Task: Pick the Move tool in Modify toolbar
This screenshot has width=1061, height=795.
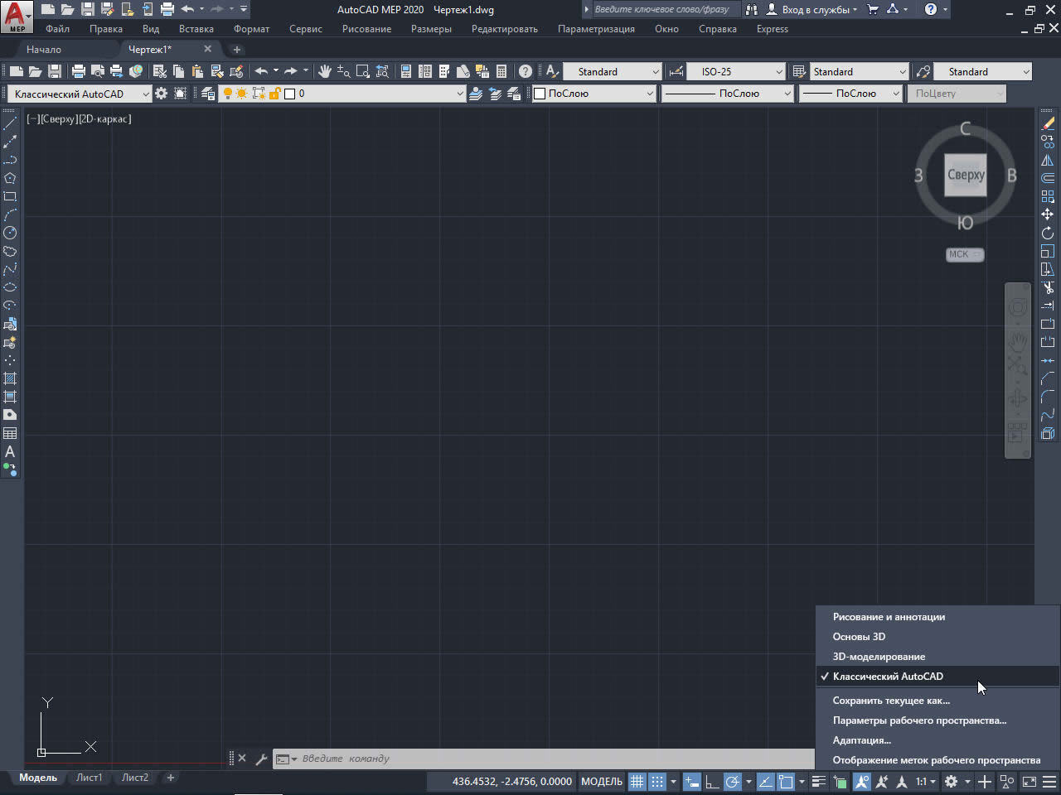Action: pyautogui.click(x=1048, y=214)
